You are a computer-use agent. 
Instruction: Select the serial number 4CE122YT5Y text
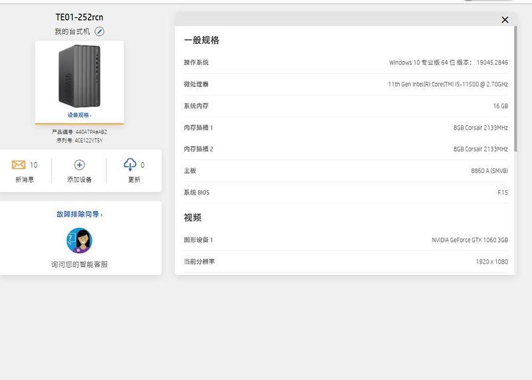click(88, 140)
